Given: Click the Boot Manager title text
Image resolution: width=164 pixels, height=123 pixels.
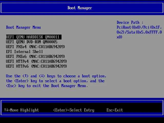Looking at the screenshot, I should [x=80, y=8].
